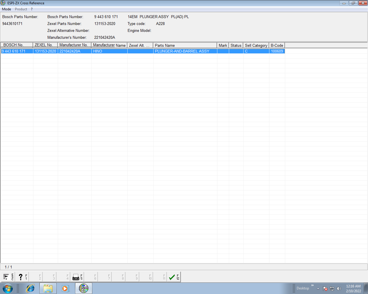Sort by the BOSCH No. column header
Image resolution: width=368 pixels, height=294 pixels.
pyautogui.click(x=17, y=45)
